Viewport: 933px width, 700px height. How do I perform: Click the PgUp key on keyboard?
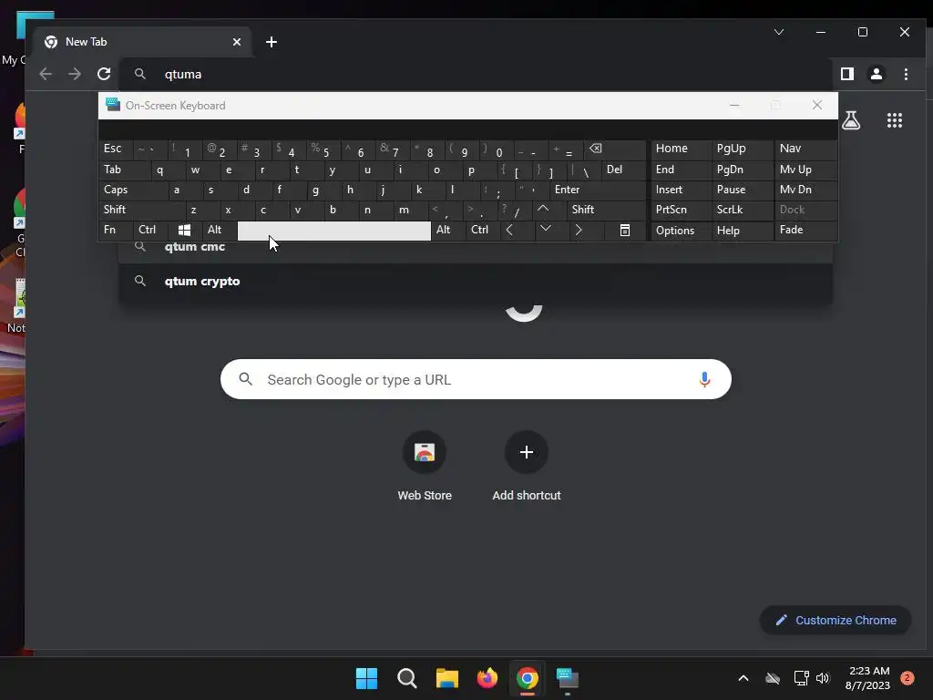(x=742, y=149)
